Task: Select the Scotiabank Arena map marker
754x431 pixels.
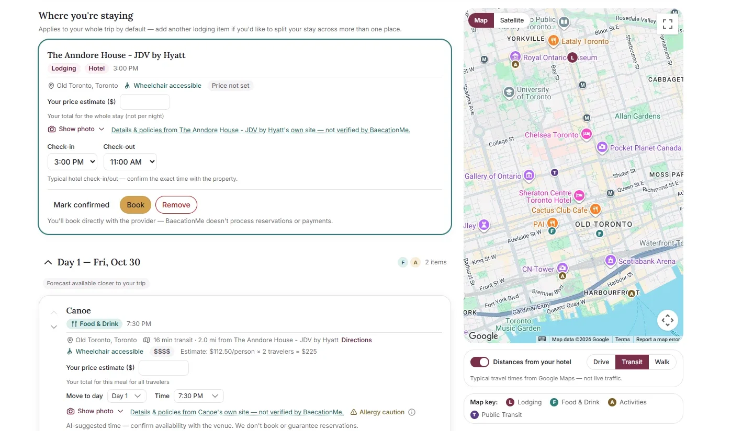Action: [x=610, y=260]
